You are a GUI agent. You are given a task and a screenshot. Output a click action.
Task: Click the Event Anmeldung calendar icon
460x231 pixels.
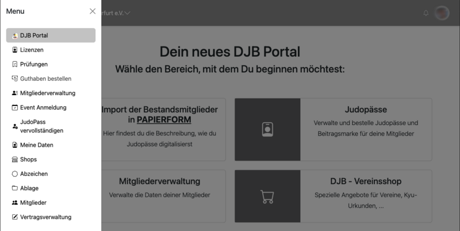coord(15,108)
